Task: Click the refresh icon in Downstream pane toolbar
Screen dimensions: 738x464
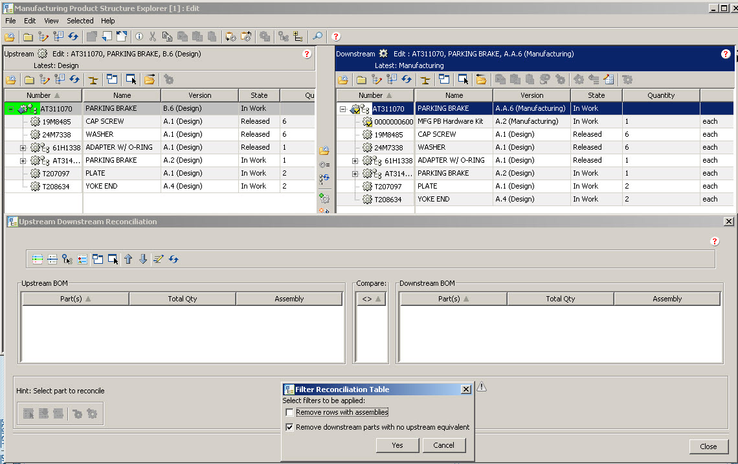Action: (407, 80)
